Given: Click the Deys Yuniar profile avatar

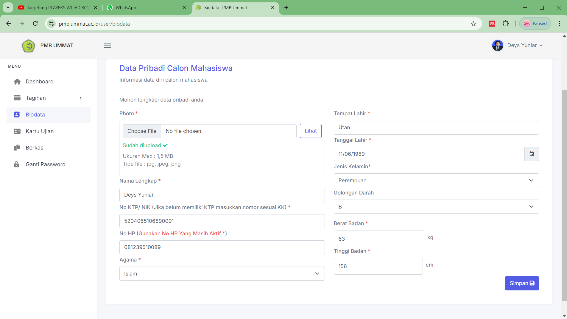Looking at the screenshot, I should [x=497, y=46].
